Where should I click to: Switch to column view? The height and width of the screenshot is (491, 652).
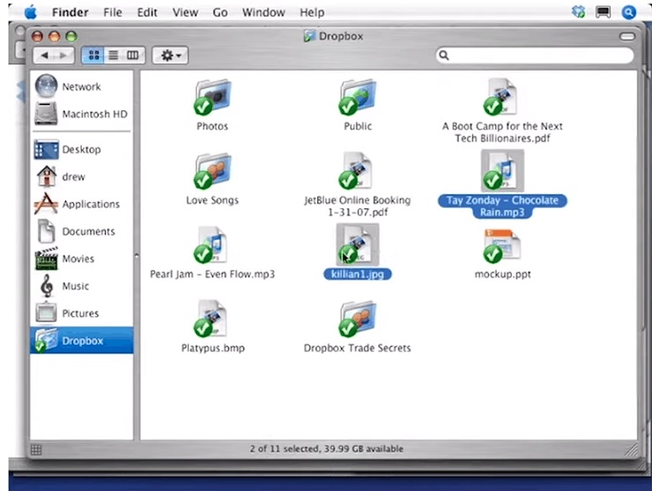click(x=133, y=56)
